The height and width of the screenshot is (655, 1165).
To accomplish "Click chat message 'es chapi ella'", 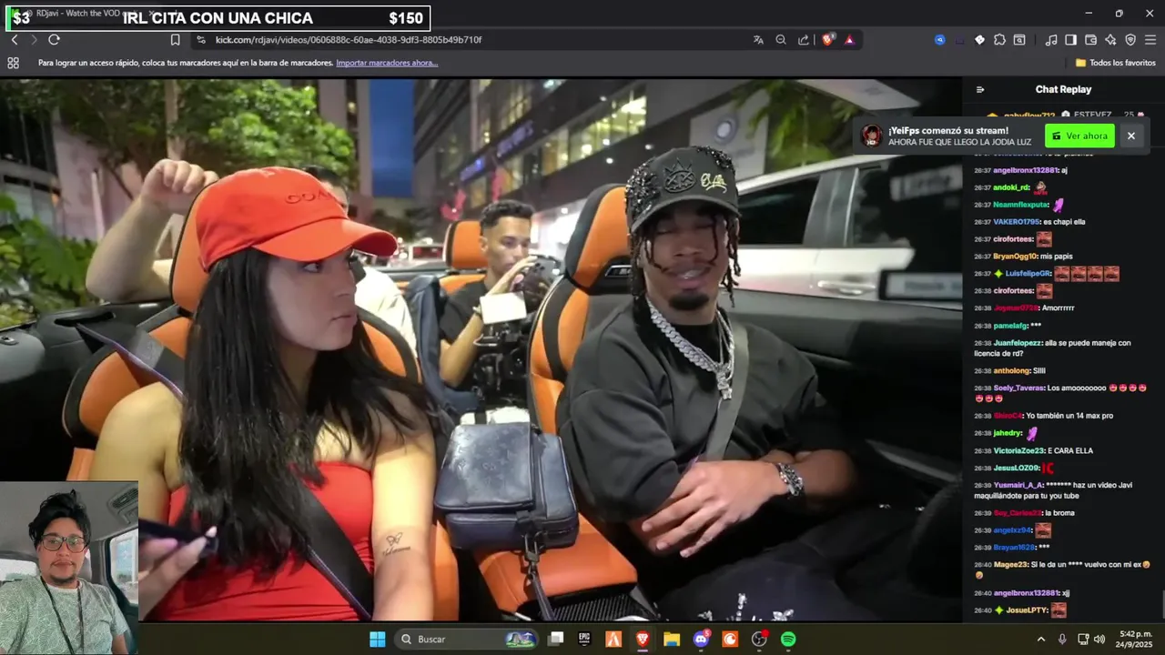I will click(1064, 222).
